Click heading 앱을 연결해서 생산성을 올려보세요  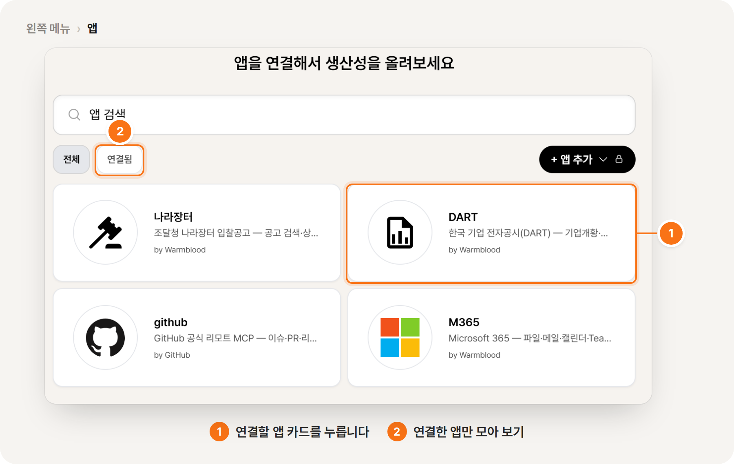(x=344, y=63)
